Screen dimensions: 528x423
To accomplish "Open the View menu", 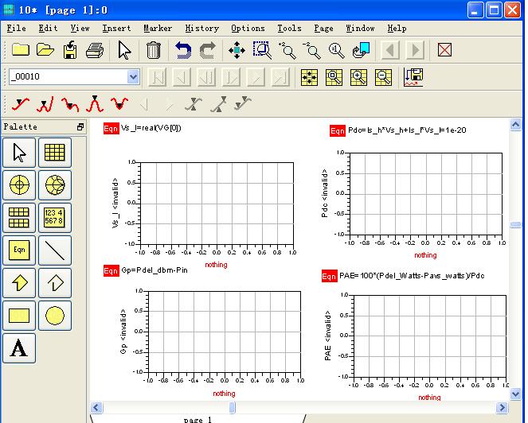I will (x=80, y=29).
